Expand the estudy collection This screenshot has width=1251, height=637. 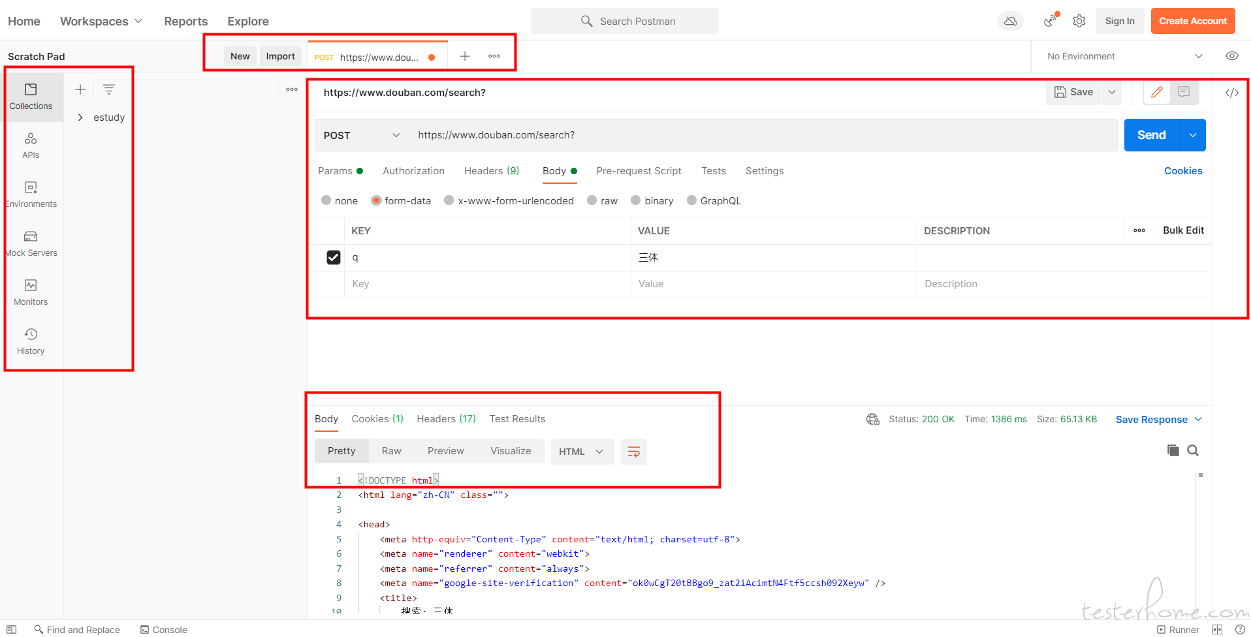[x=80, y=117]
